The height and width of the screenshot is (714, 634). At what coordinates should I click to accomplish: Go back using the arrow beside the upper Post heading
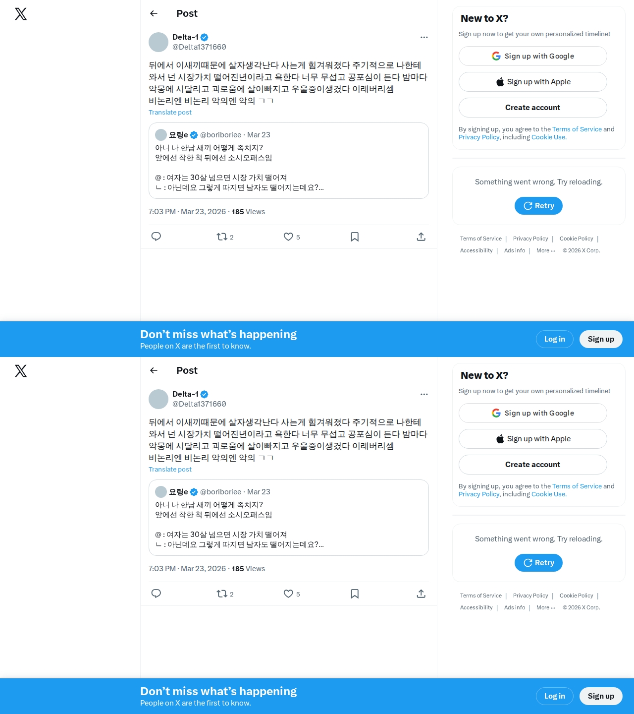154,13
